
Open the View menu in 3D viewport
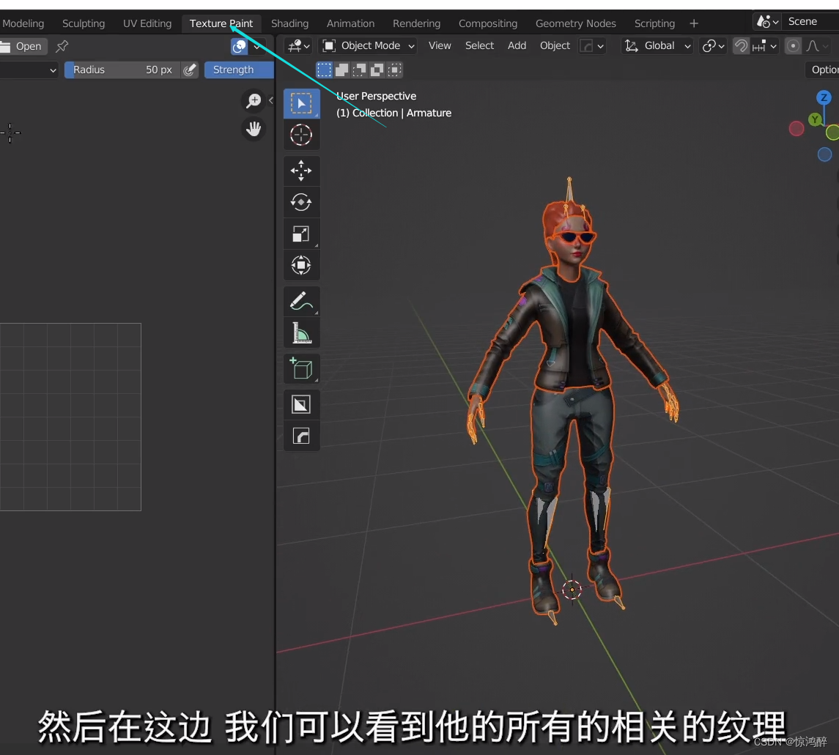(440, 46)
